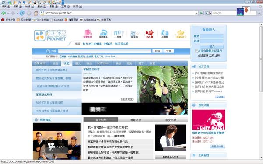
Task: Open the 維基百科 bookmark
Action: (104, 20)
